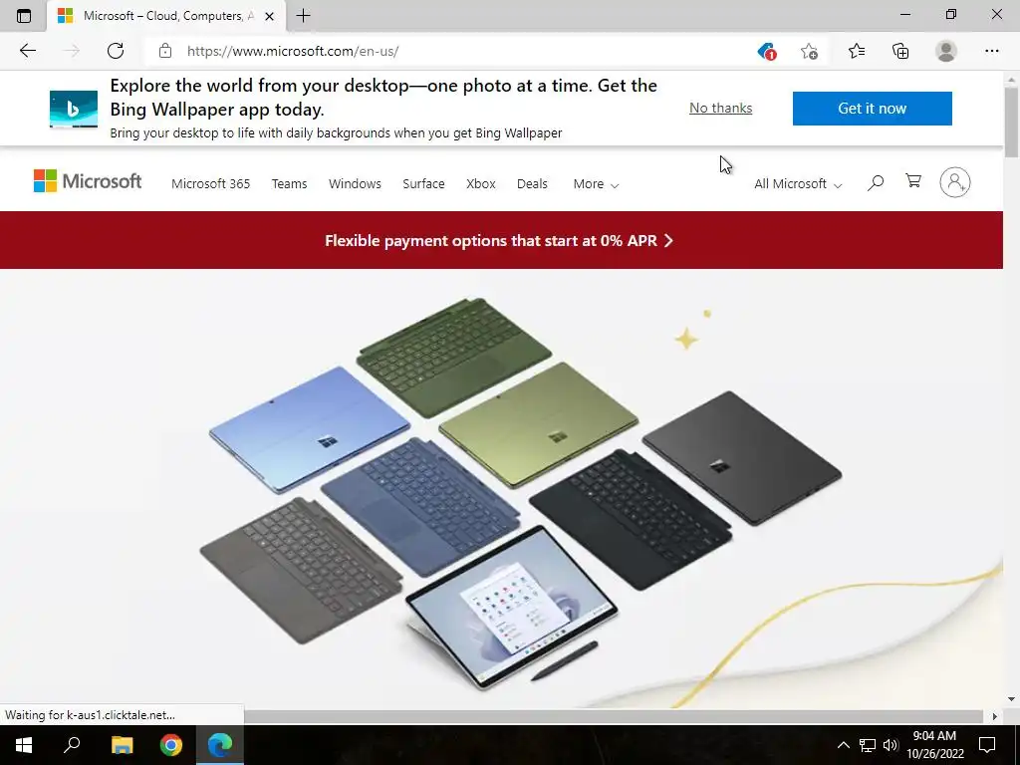Open Surface nav item
Image resolution: width=1020 pixels, height=765 pixels.
pyautogui.click(x=423, y=184)
